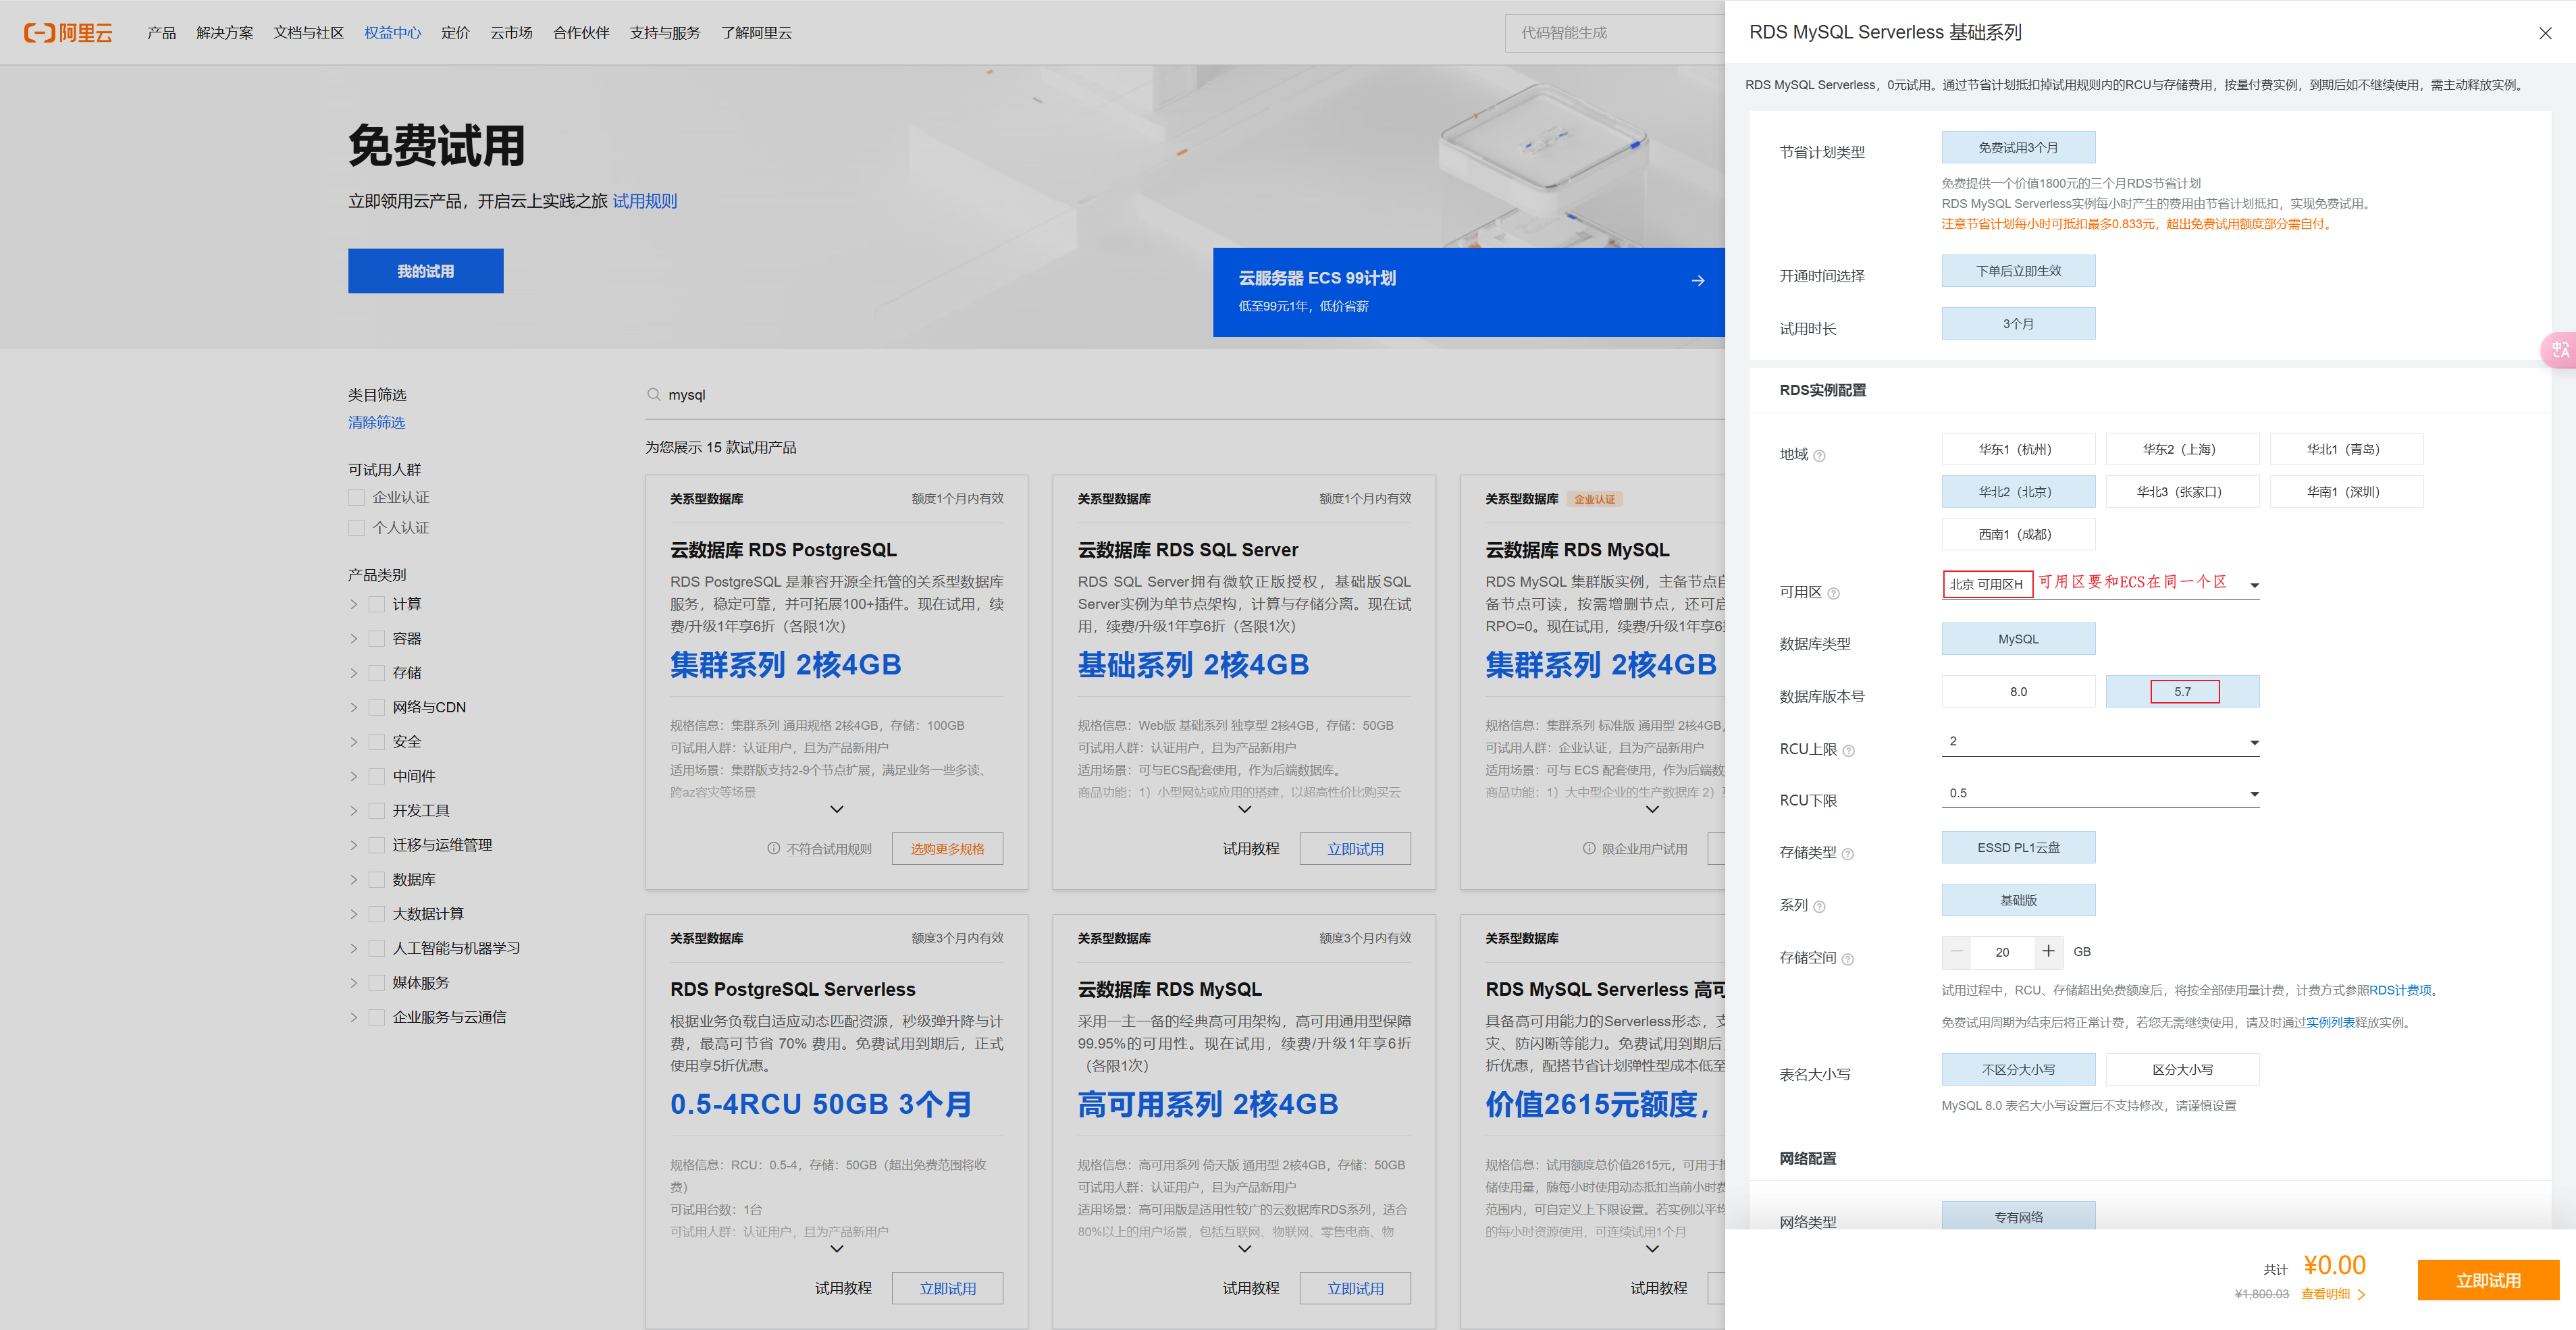Image resolution: width=2576 pixels, height=1330 pixels.
Task: Click the Aliyun logo in header
Action: tap(68, 33)
